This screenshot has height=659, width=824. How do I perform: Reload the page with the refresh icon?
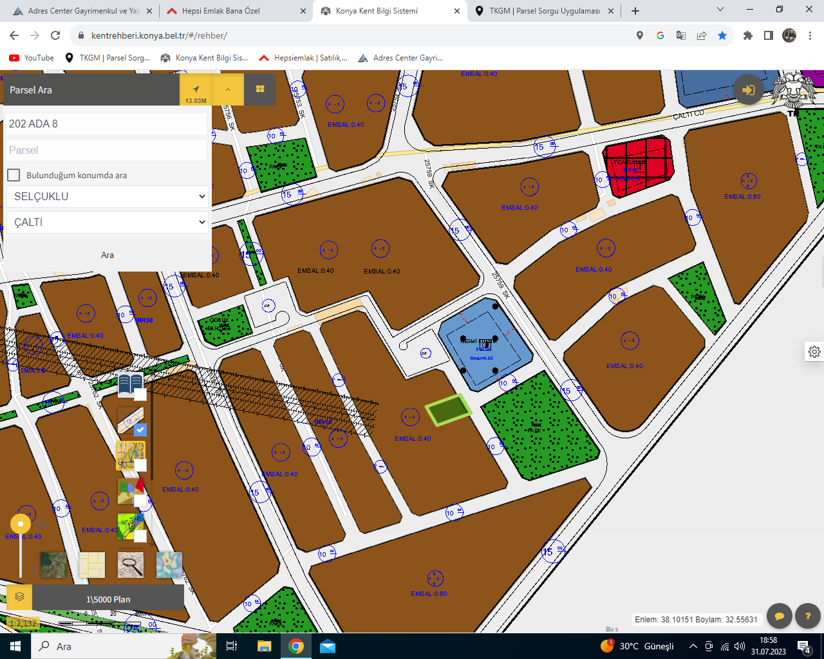click(x=55, y=35)
